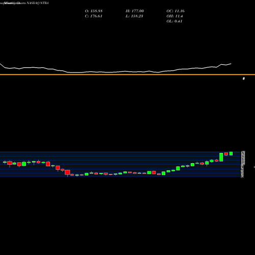The image size is (255, 255).
Task: Select the tallest green candlestick near the right end
Action: (x=221, y=157)
